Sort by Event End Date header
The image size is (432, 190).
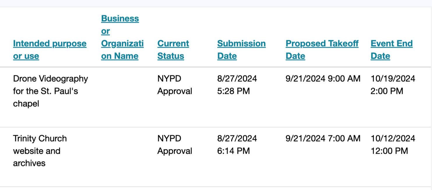point(392,44)
